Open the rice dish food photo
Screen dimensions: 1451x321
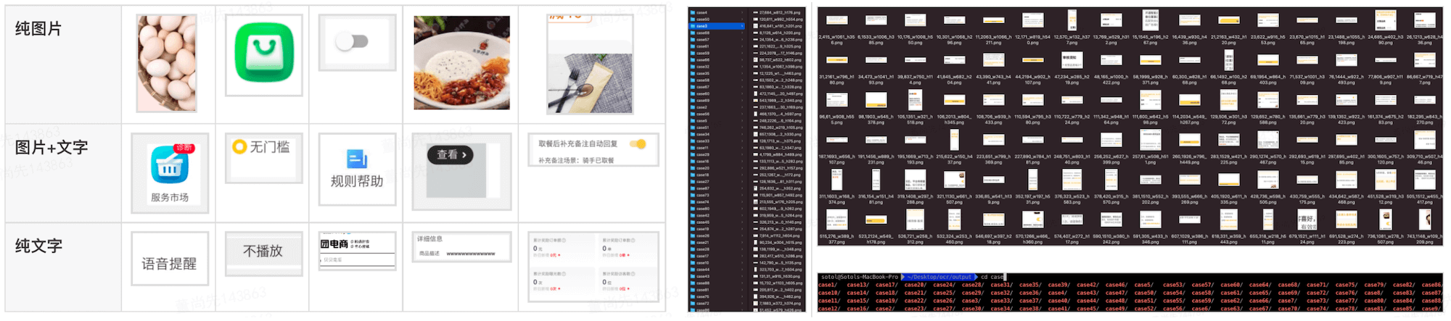[x=461, y=63]
